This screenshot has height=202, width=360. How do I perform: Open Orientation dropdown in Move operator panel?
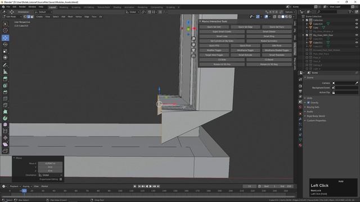pos(50,175)
